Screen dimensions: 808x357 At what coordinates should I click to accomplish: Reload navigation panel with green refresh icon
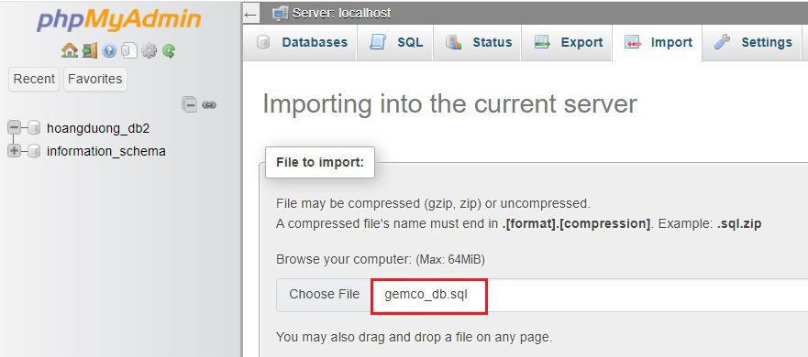pyautogui.click(x=169, y=50)
